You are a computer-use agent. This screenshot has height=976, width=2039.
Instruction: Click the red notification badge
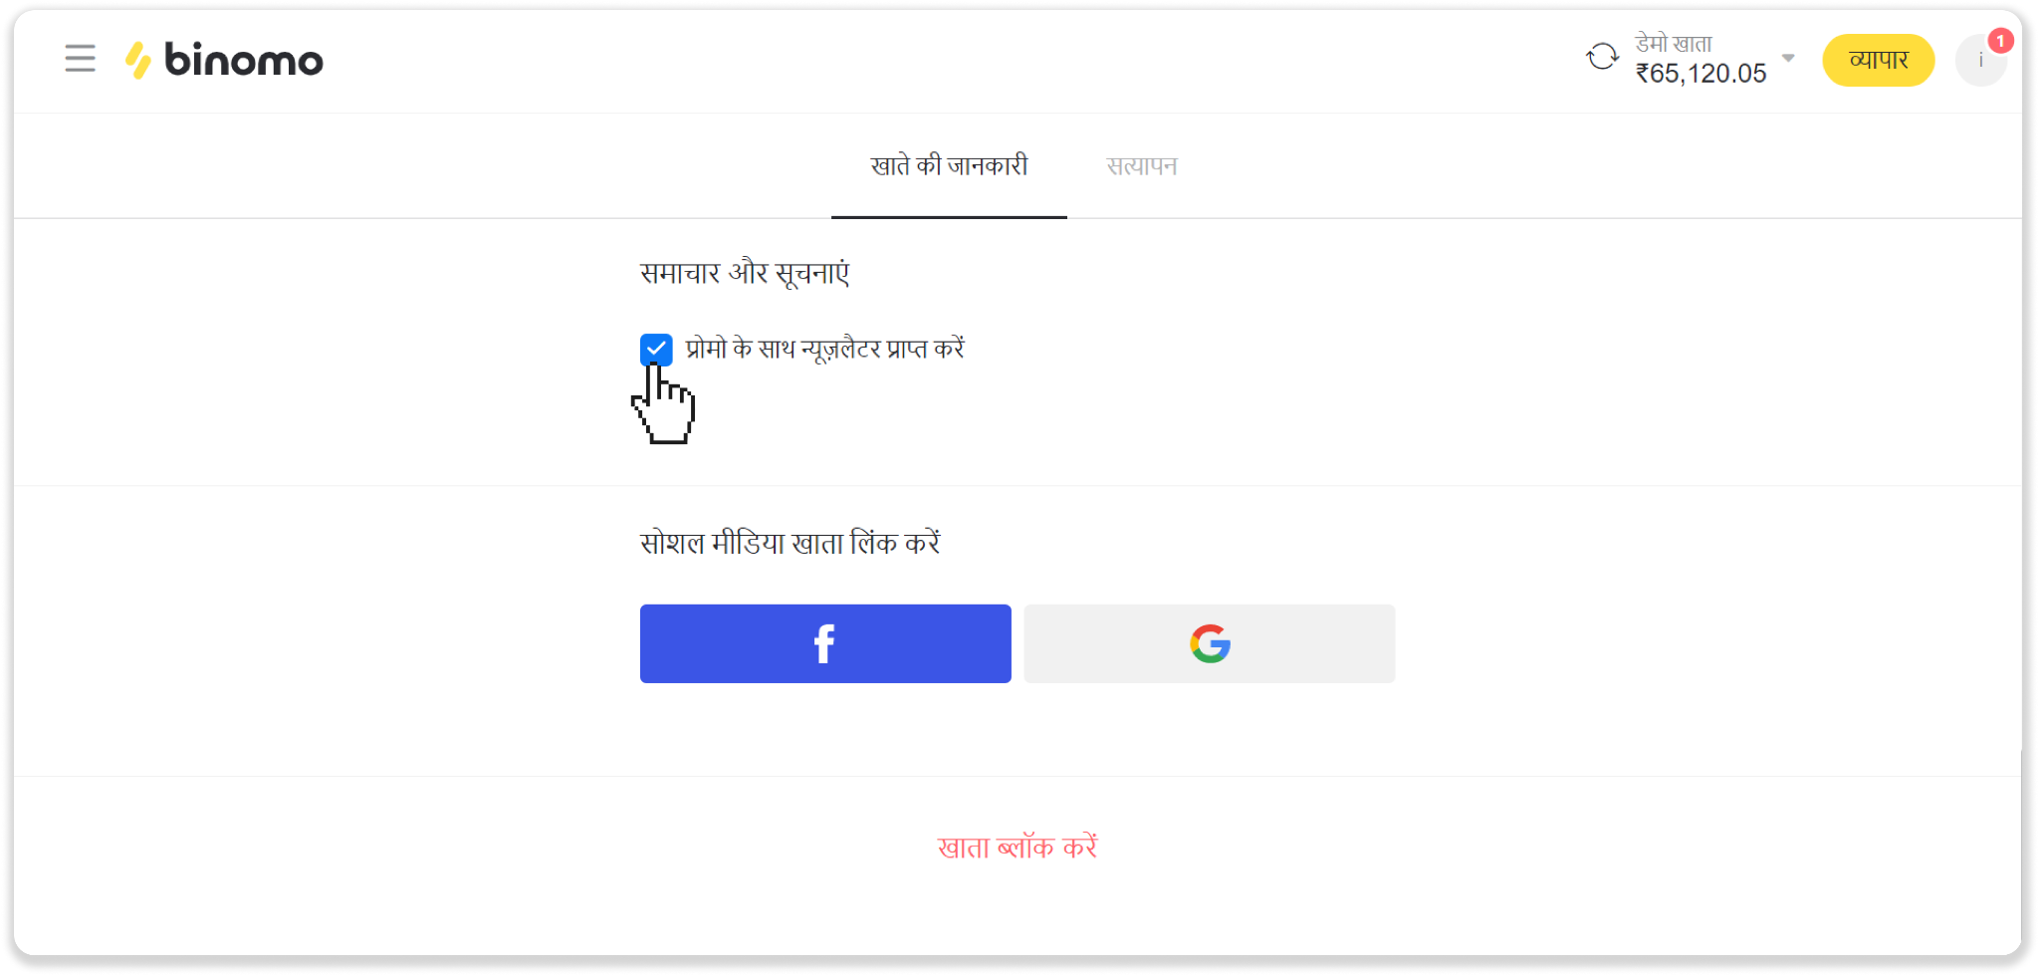[x=2000, y=41]
